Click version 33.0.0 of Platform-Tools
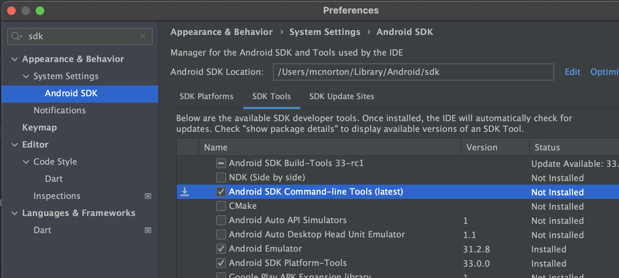 coord(476,263)
